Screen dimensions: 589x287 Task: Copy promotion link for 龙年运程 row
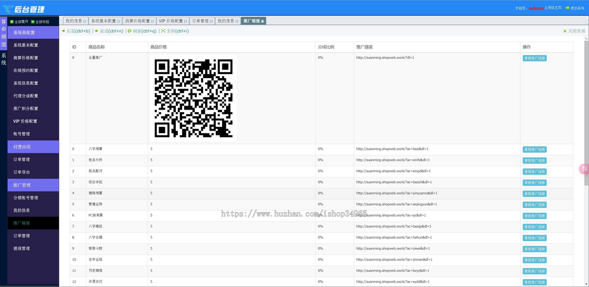535,260
